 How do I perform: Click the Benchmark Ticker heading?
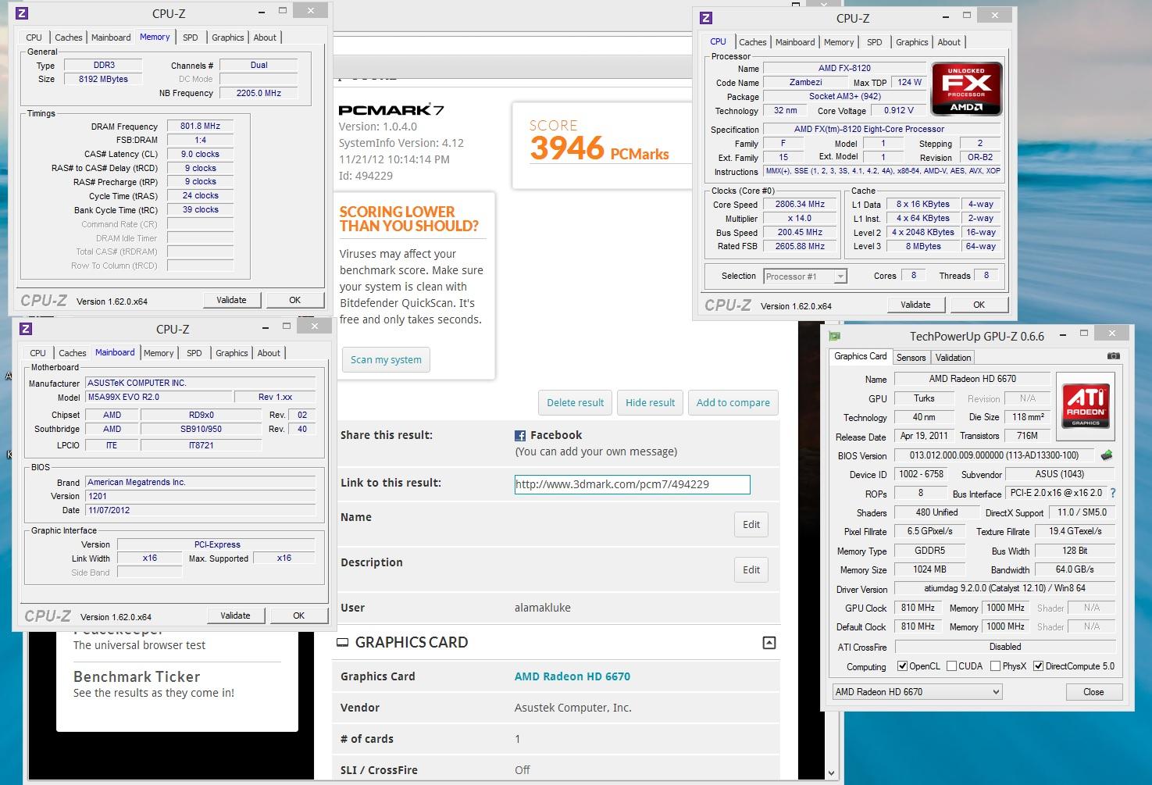point(137,676)
